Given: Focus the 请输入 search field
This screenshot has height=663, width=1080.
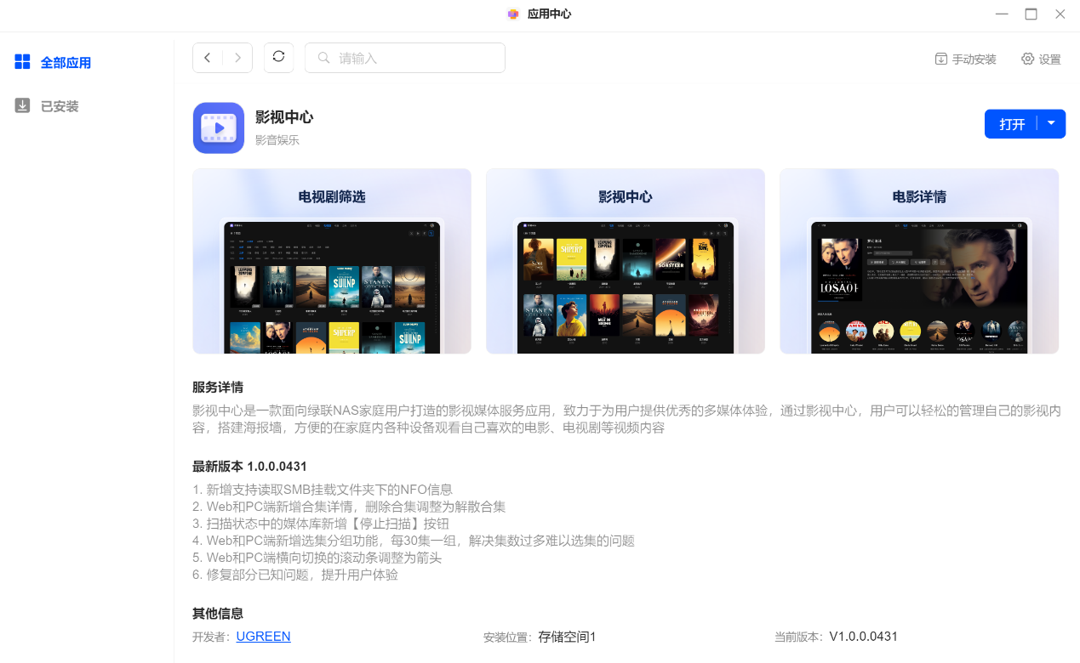Looking at the screenshot, I should coord(405,58).
